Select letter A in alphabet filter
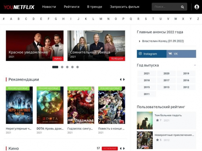 pos(11,19)
